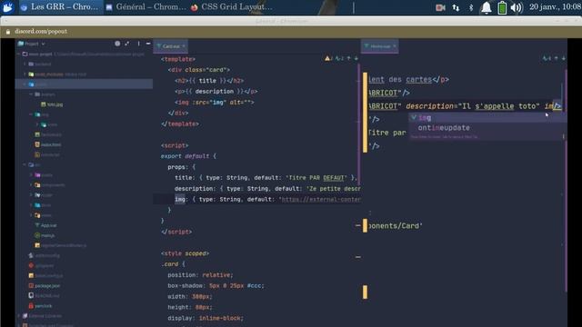Image resolution: width=582 pixels, height=327 pixels.
Task: Collapse the avatars folder containing toto.jpg
Action: [x=31, y=94]
